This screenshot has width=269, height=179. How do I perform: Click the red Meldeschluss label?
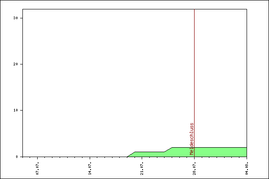191,139
